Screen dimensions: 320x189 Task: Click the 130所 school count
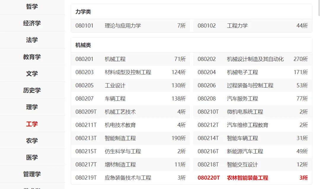179,85
